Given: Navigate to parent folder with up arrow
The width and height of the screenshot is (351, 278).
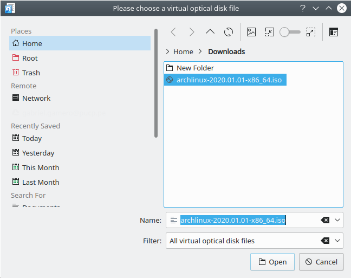Looking at the screenshot, I should click(210, 32).
